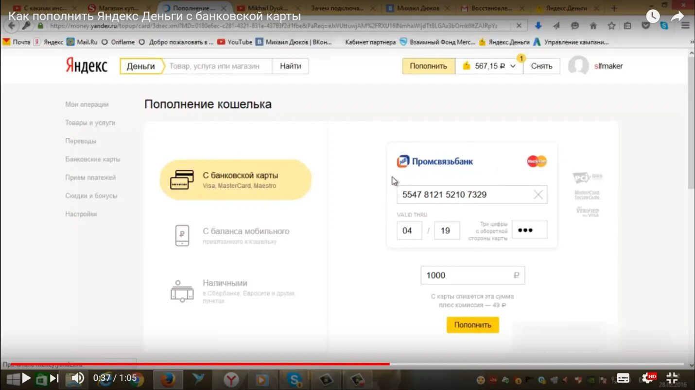Viewport: 695px width, 390px height.
Task: Click the Снять button
Action: [541, 66]
